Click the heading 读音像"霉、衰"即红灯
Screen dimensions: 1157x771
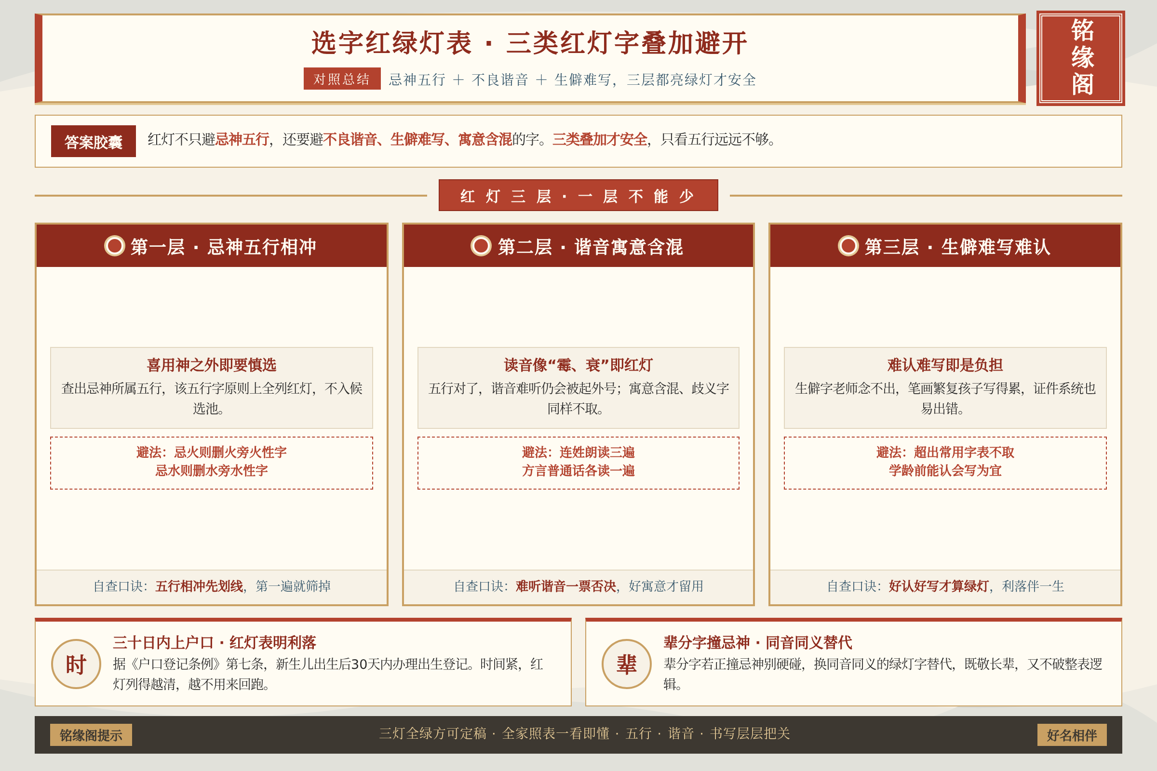click(578, 365)
